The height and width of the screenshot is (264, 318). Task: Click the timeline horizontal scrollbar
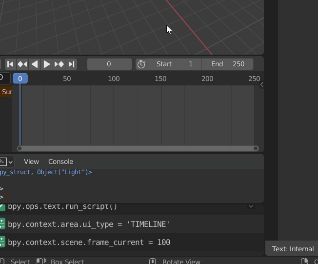(x=138, y=148)
